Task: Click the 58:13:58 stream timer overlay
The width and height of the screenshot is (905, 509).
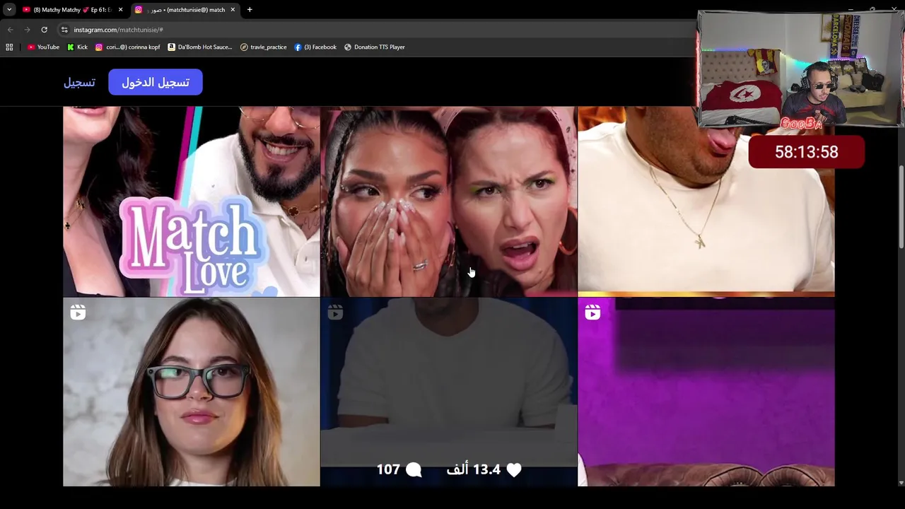Action: click(806, 152)
